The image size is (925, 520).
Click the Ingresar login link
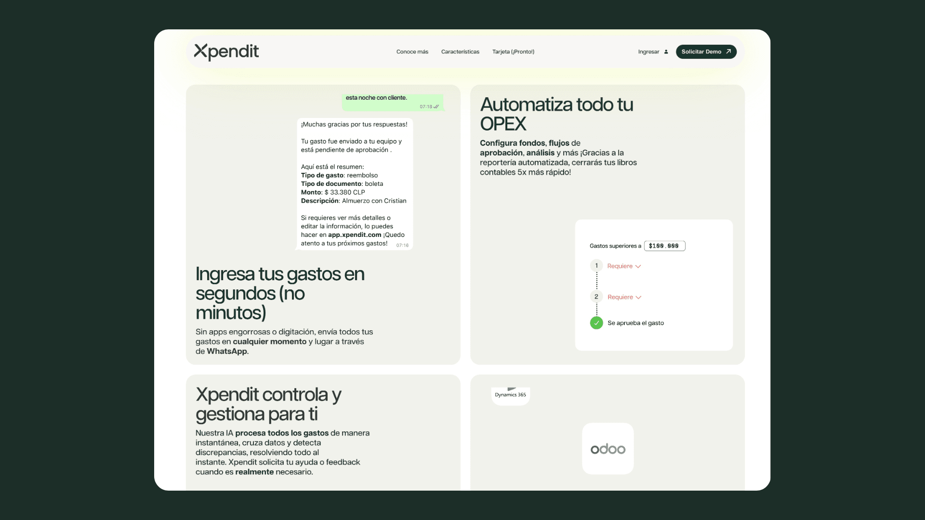click(x=648, y=52)
